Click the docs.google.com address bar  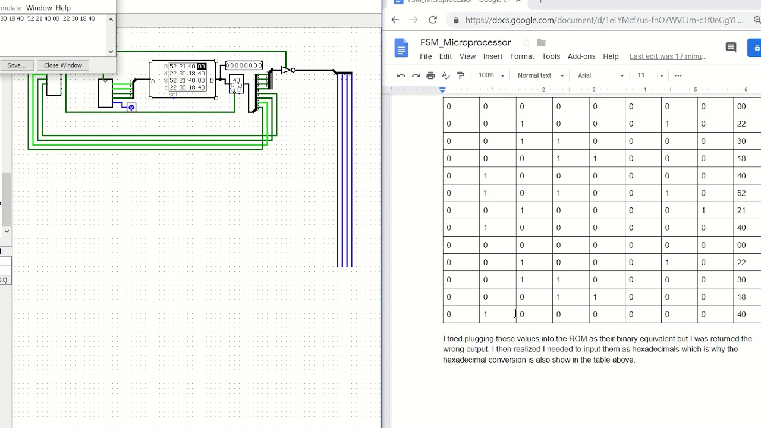pyautogui.click(x=604, y=20)
